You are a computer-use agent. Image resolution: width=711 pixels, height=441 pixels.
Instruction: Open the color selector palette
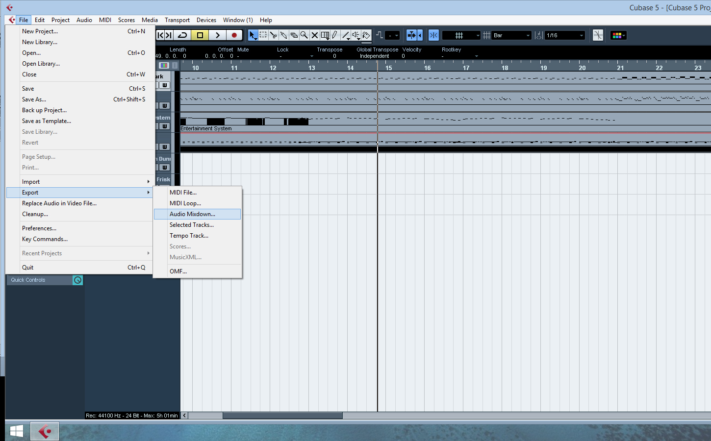coord(618,35)
